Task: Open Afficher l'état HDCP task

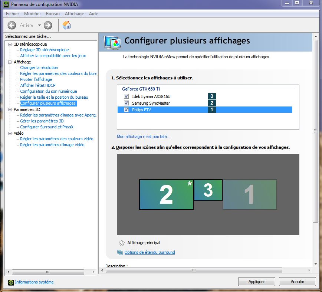Action: [38, 85]
